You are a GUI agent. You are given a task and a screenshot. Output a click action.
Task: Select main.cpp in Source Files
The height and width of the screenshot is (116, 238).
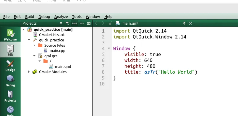coord(57,51)
